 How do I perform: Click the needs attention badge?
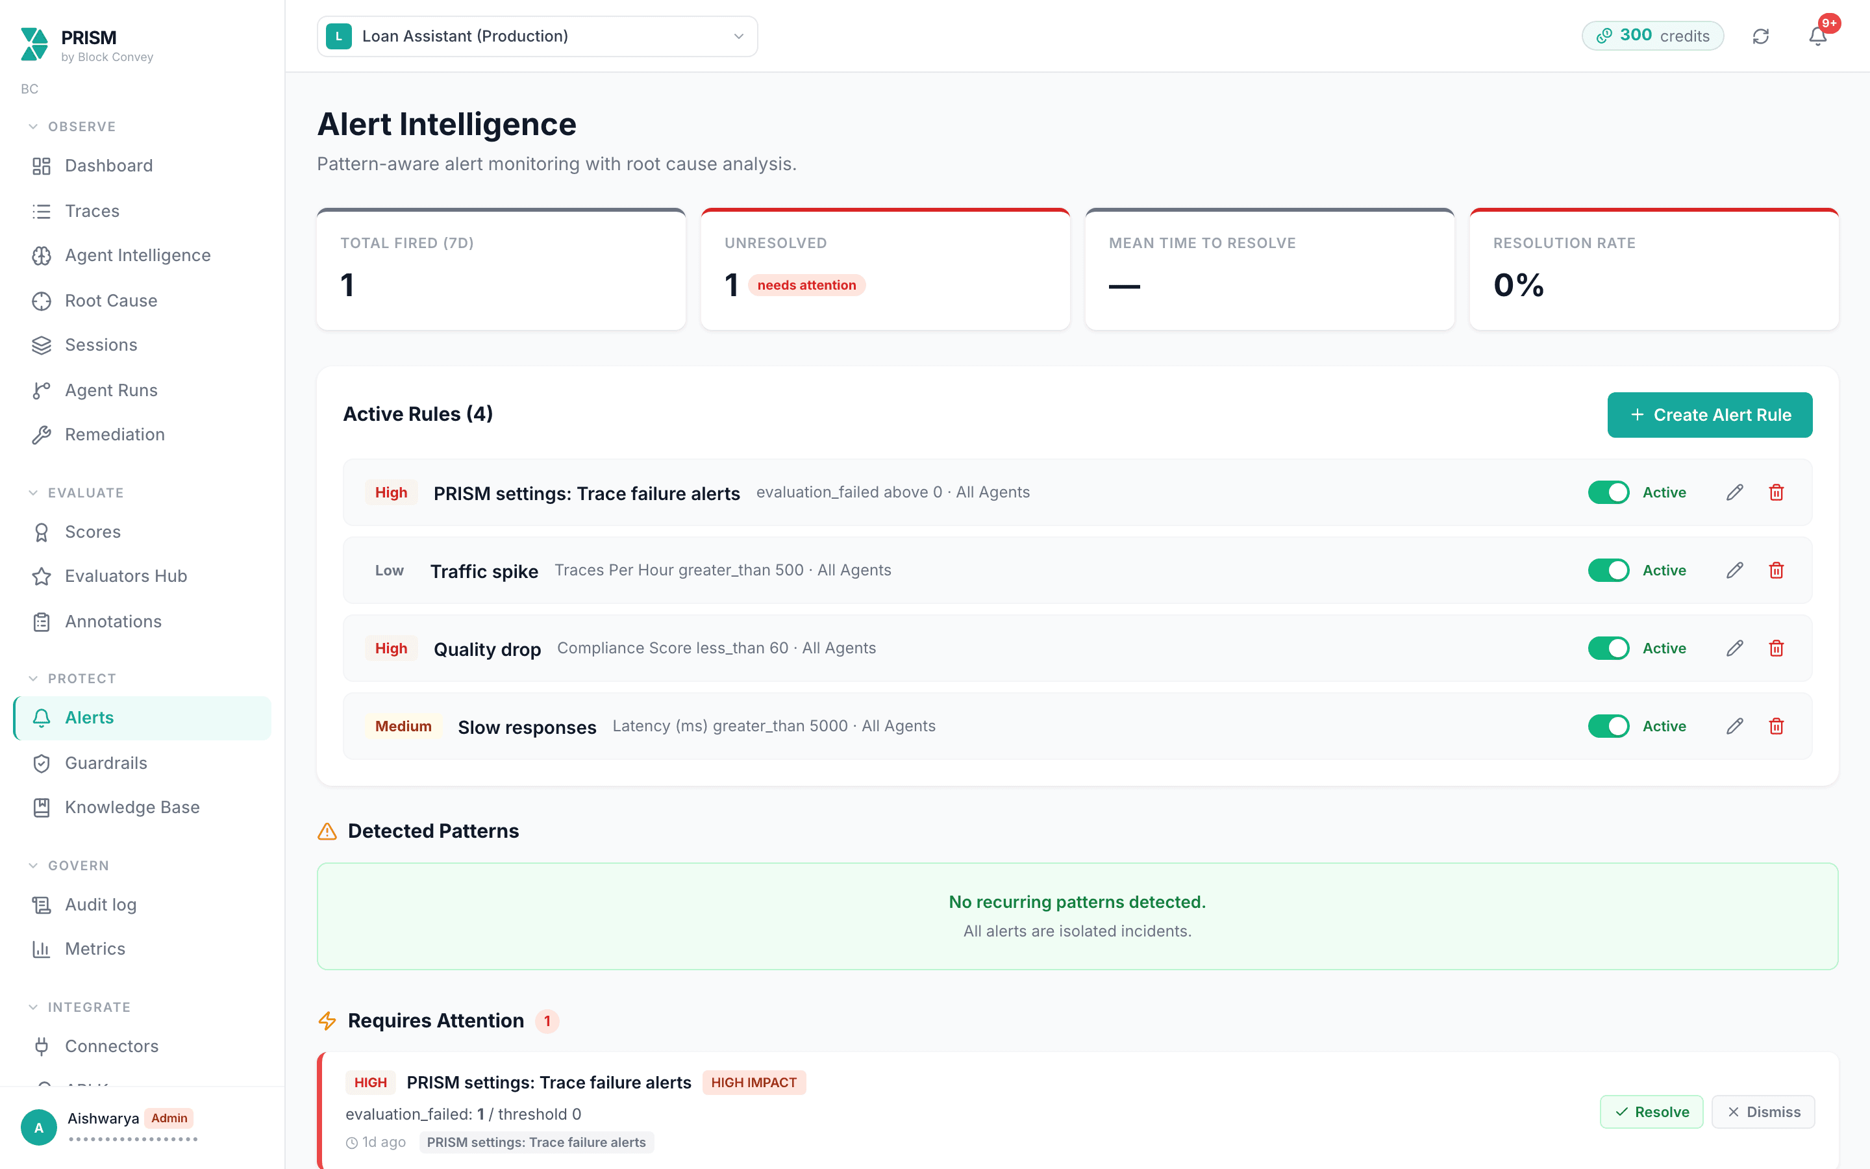point(806,285)
